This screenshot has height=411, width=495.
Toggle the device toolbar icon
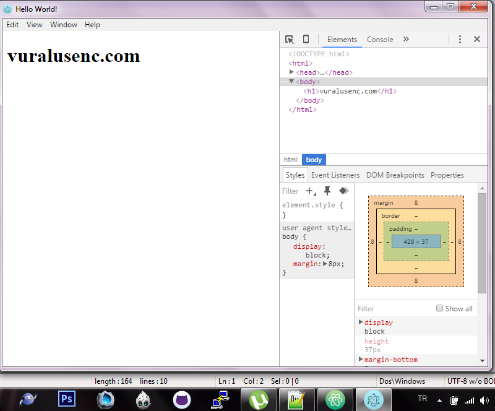pyautogui.click(x=306, y=39)
